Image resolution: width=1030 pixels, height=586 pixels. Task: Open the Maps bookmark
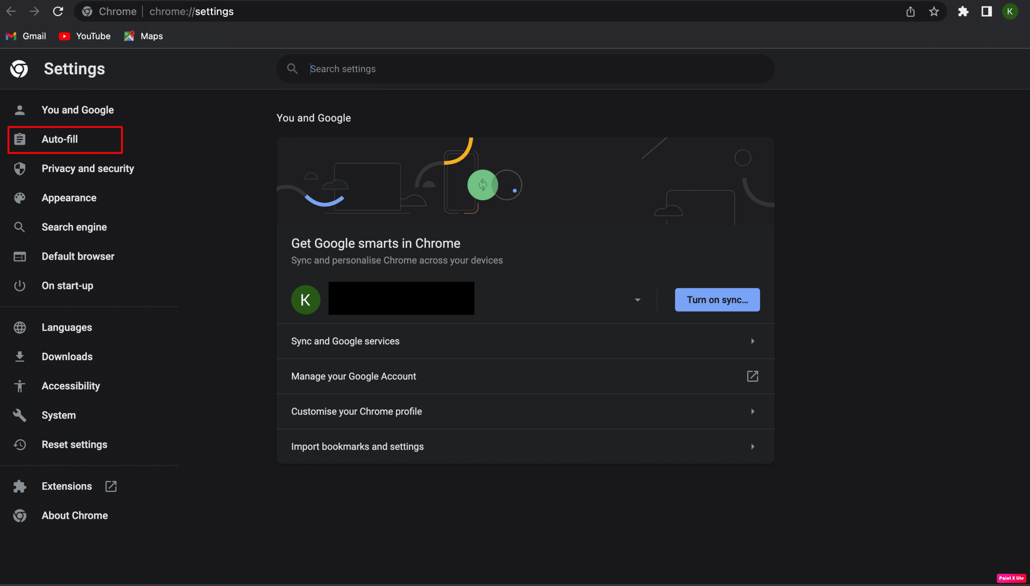click(x=144, y=36)
